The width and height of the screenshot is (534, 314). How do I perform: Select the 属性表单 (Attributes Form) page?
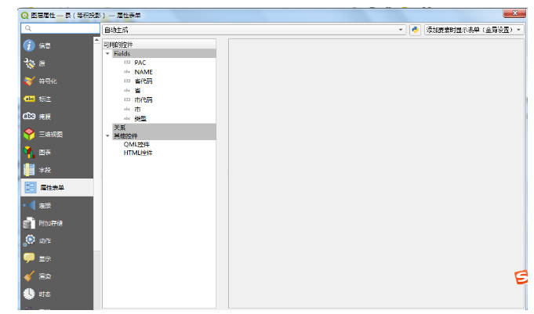57,187
